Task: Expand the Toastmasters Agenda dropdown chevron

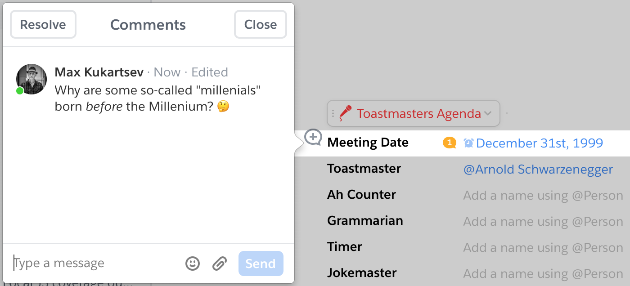Action: pos(488,113)
